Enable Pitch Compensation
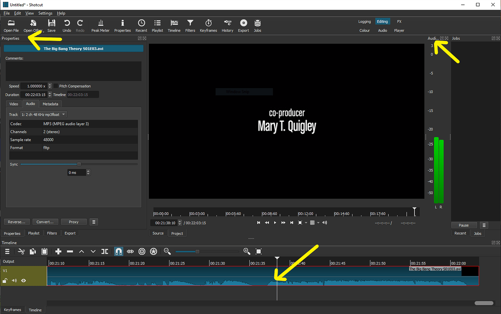Screen dimensions: 501x314 55,86
